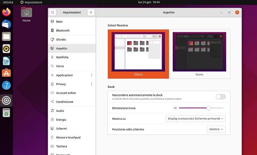Click the Dimensione icona slider handle

pos(208,108)
